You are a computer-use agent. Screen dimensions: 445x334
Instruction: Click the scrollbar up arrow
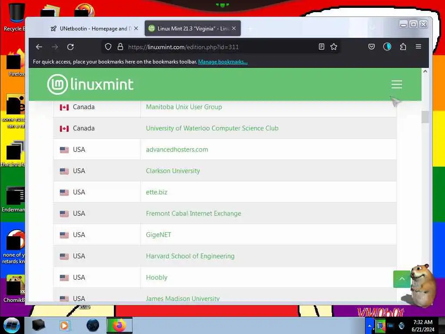425,71
